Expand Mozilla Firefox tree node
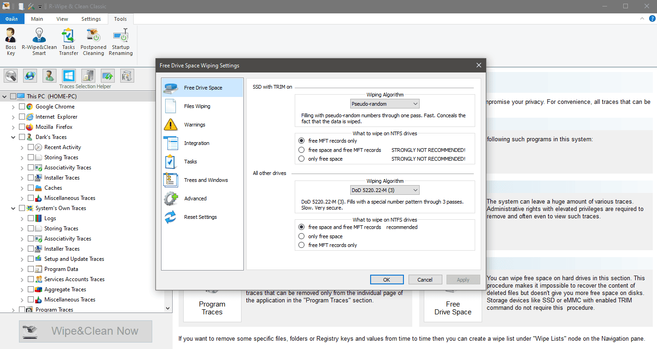The height and width of the screenshot is (349, 657). pyautogui.click(x=13, y=127)
